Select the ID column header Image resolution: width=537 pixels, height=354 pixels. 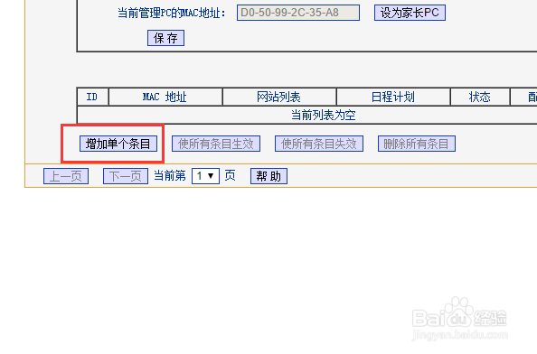point(92,98)
